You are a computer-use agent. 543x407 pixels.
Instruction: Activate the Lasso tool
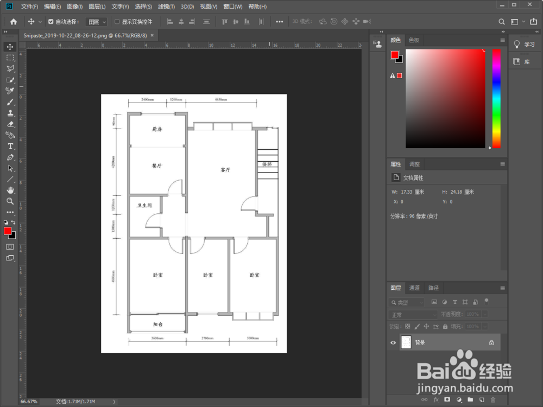(10, 68)
